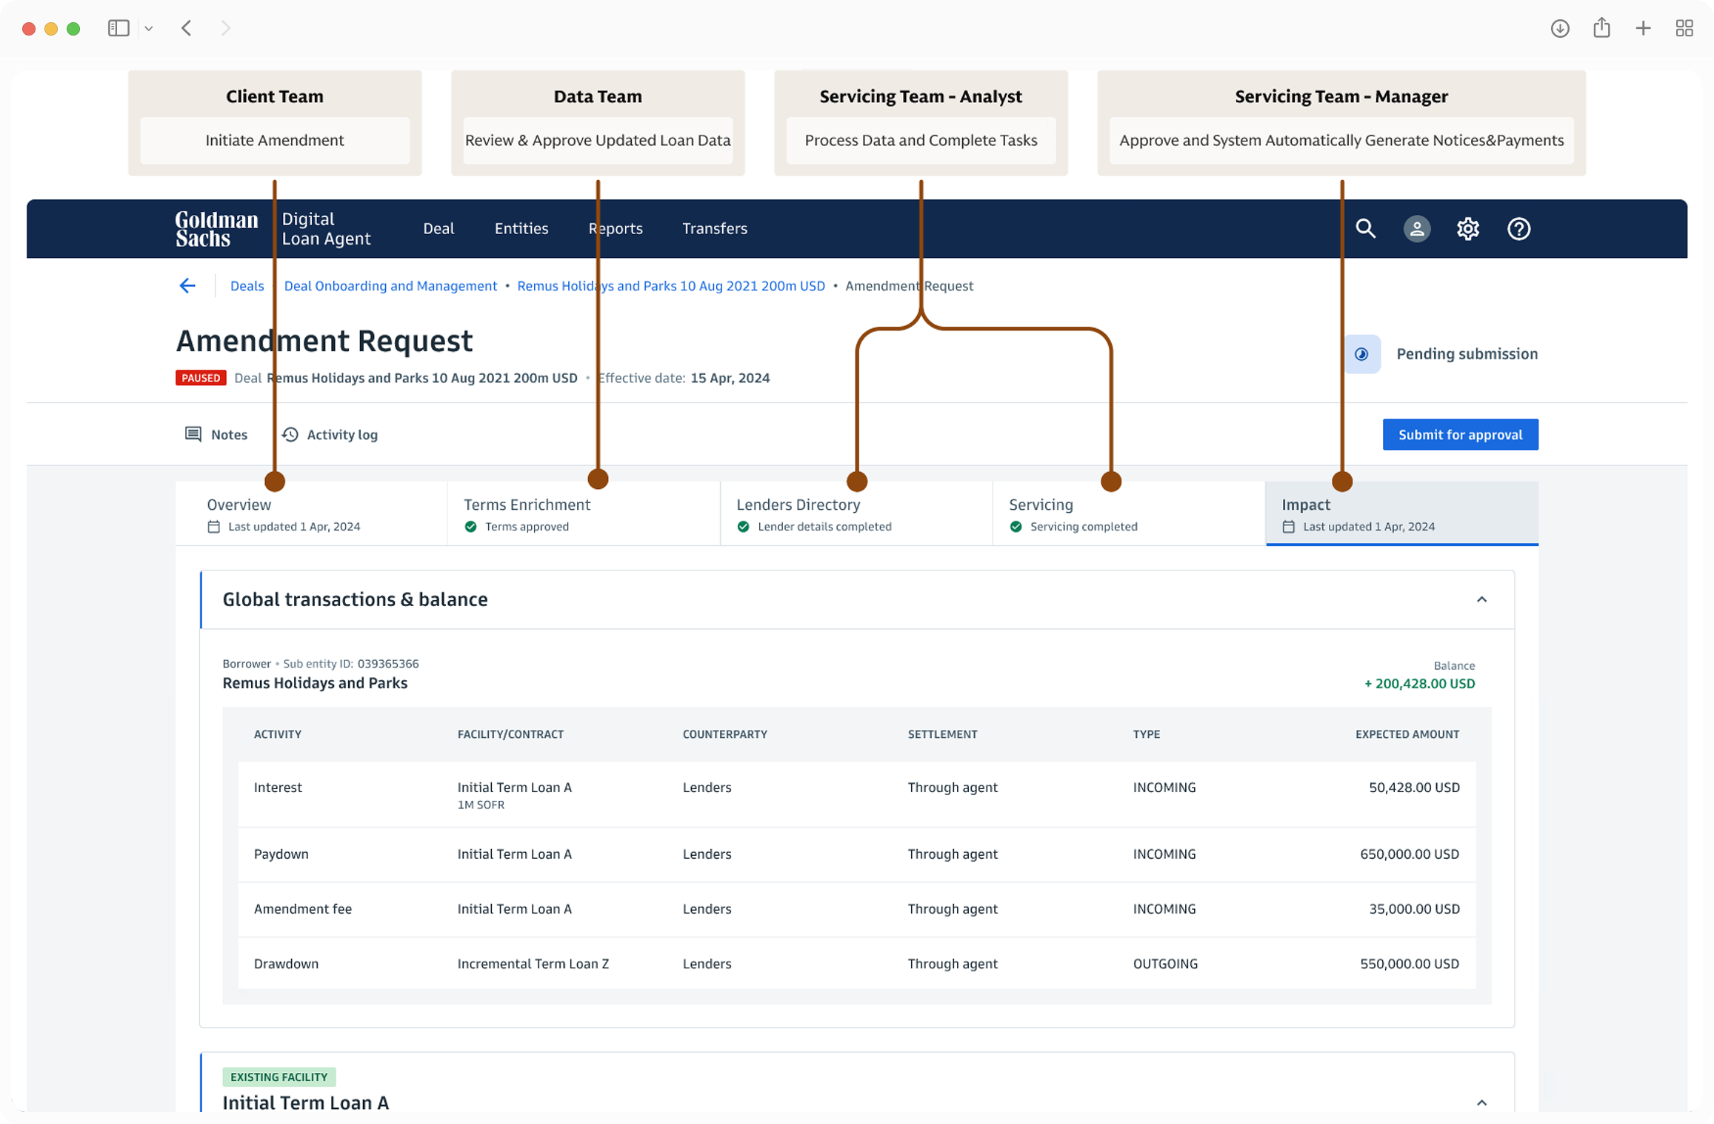Image resolution: width=1714 pixels, height=1124 pixels.
Task: Click the 550,000.00 USD amount
Action: (1410, 964)
